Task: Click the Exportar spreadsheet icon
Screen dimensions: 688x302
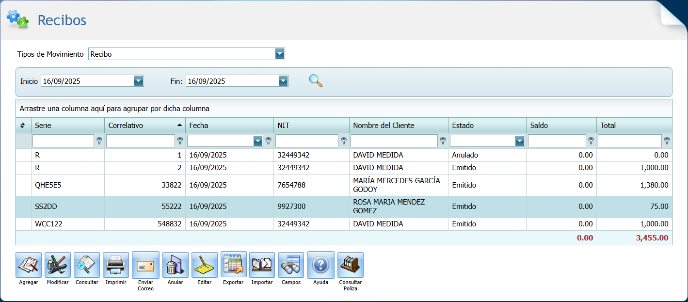Action: [233, 265]
